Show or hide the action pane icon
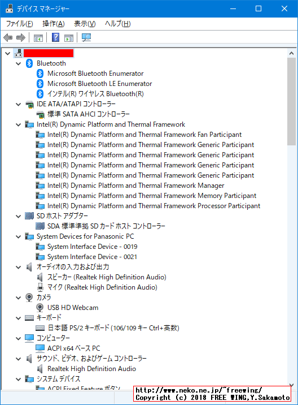The width and height of the screenshot is (298, 405). pos(68,38)
